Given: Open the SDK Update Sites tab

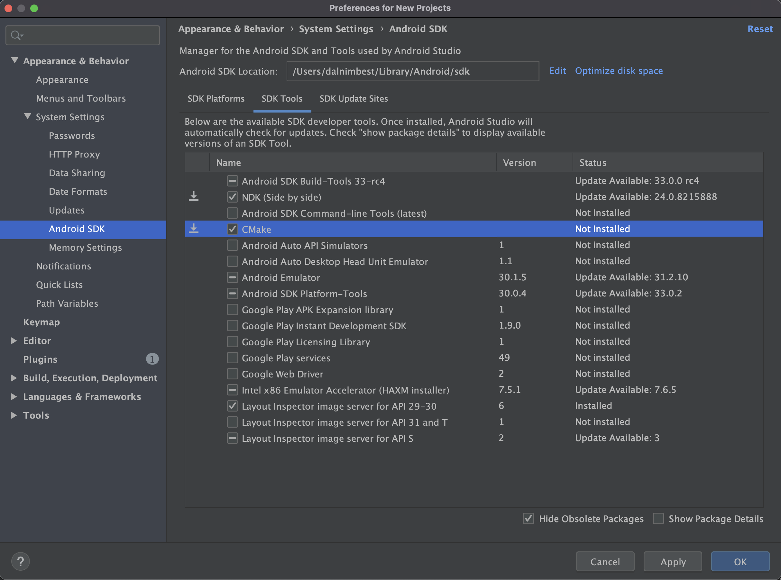Looking at the screenshot, I should (x=354, y=99).
